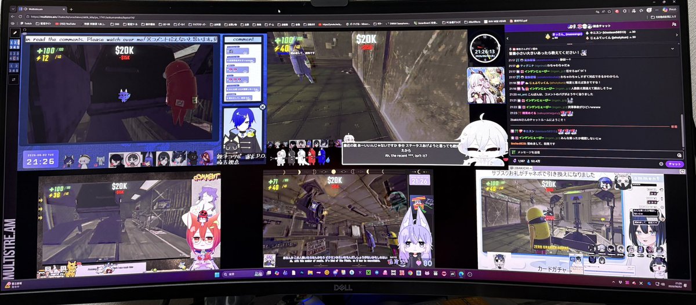This screenshot has height=305, width=696.
Task: Open Photoshop from the taskbar
Action: [x=302, y=273]
